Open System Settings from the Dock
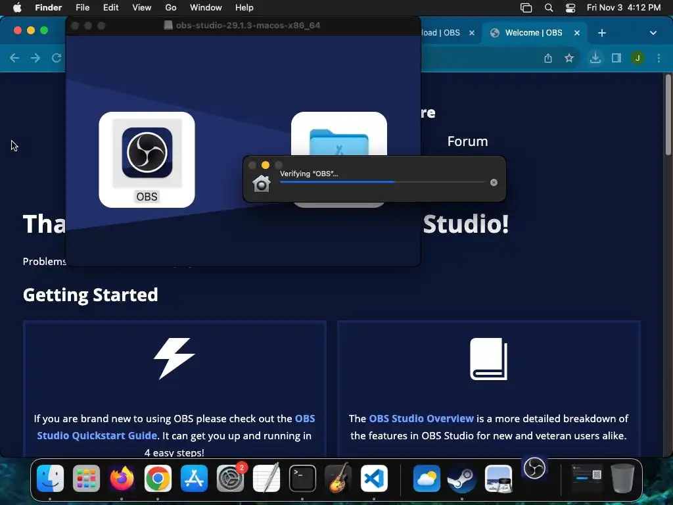 point(230,479)
